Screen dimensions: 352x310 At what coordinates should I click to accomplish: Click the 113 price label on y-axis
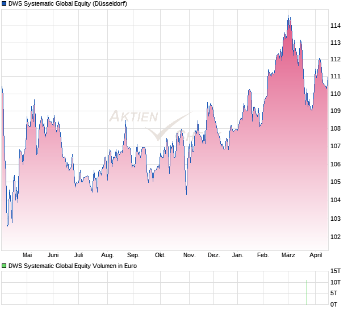(336, 43)
